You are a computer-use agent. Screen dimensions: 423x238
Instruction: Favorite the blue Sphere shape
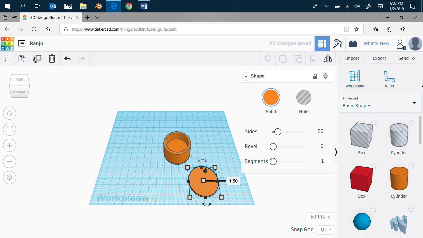374,209
